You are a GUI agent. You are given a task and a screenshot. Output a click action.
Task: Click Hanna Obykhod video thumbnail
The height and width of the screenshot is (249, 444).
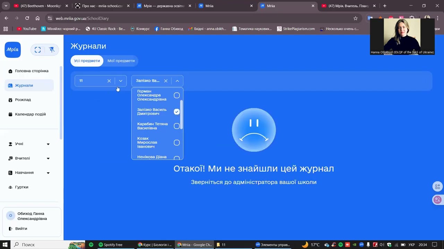coord(402,36)
